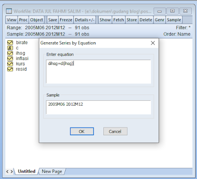
Task: Open the Proc menu button
Action: point(23,20)
